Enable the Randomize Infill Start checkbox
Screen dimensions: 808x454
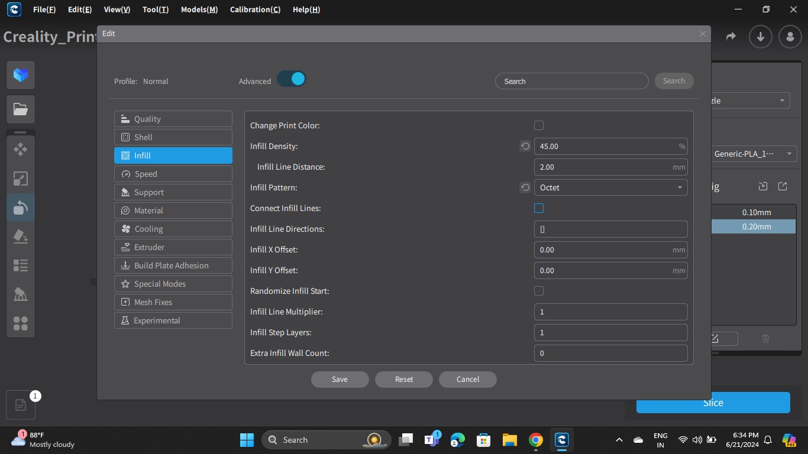[539, 291]
